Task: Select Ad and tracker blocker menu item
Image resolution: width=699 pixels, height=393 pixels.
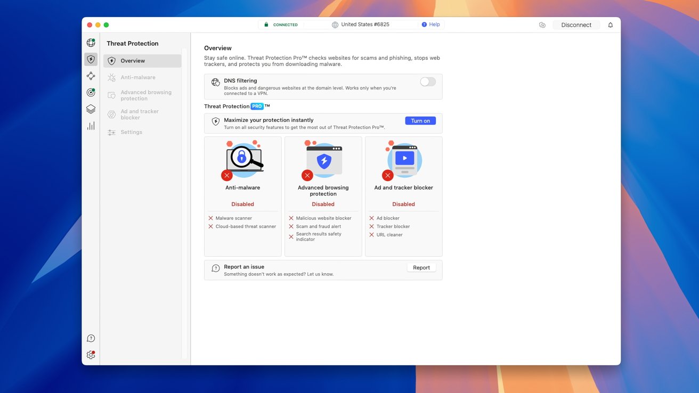Action: pyautogui.click(x=142, y=114)
